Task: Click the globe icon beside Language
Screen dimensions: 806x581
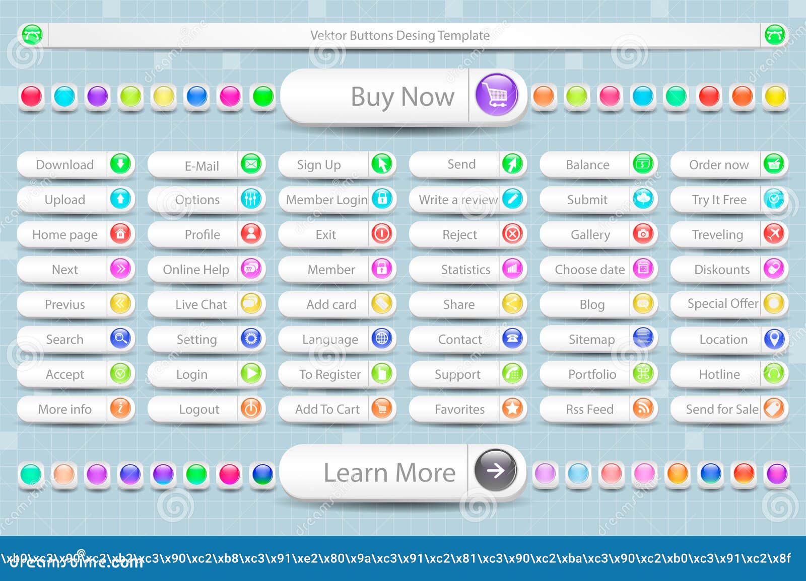Action: tap(382, 339)
